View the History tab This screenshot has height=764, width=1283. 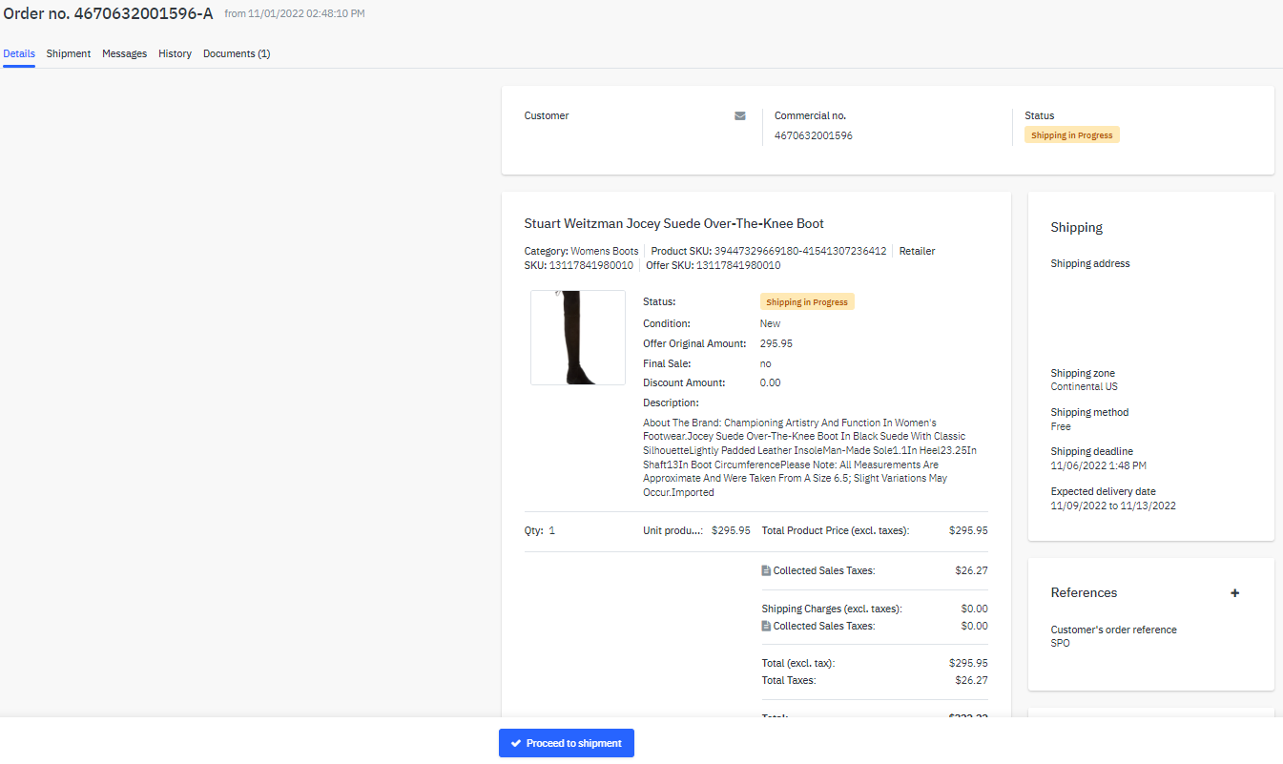[x=176, y=53]
